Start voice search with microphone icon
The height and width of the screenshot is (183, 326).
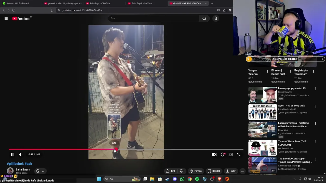[x=216, y=18]
